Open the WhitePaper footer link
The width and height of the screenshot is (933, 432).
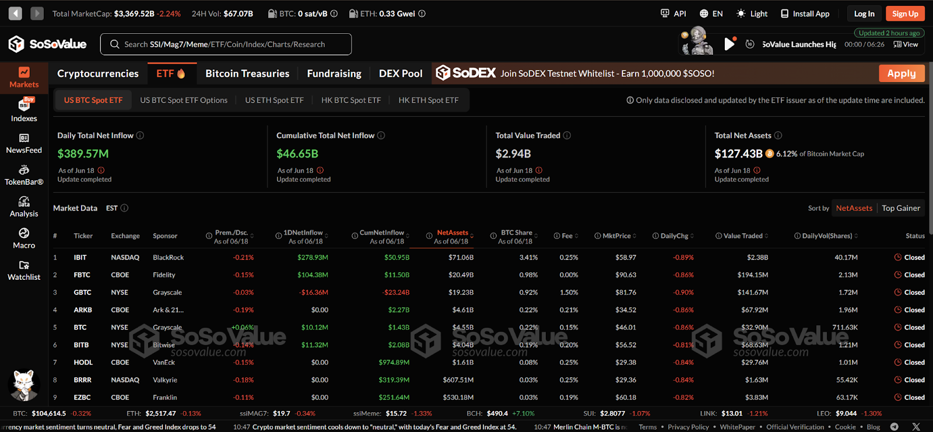737,427
